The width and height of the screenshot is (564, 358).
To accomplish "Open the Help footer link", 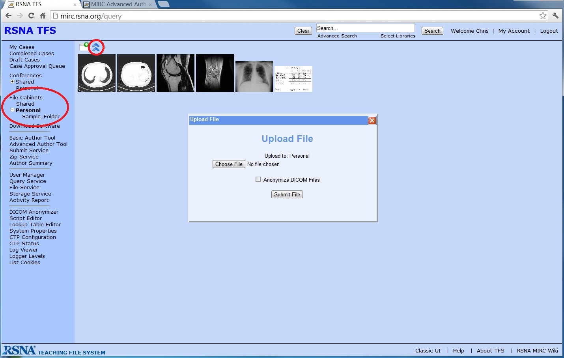I will (459, 351).
